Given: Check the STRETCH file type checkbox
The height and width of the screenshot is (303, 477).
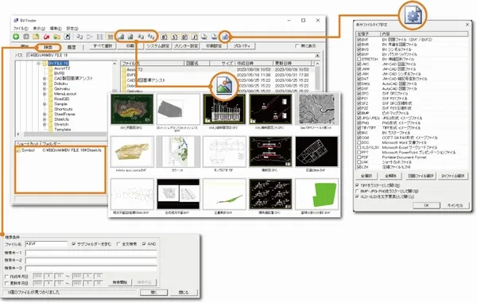Looking at the screenshot, I should tap(359, 59).
